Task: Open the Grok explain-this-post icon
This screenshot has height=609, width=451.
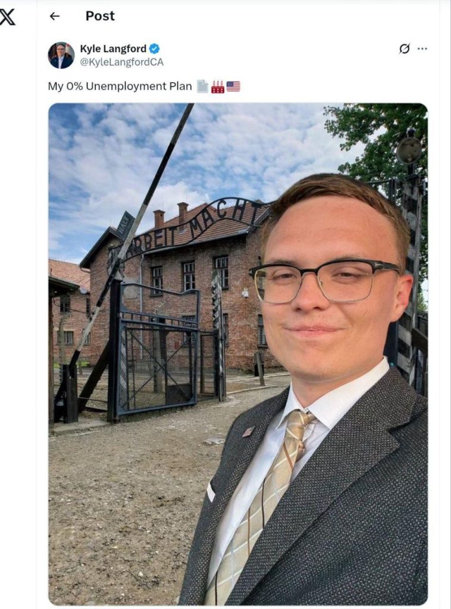Action: coord(405,49)
